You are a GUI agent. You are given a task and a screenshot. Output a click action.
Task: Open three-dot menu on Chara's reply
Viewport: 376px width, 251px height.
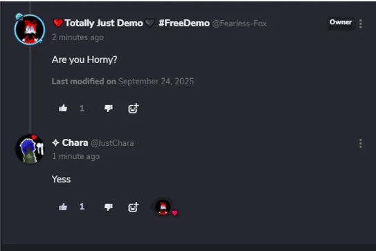(360, 143)
